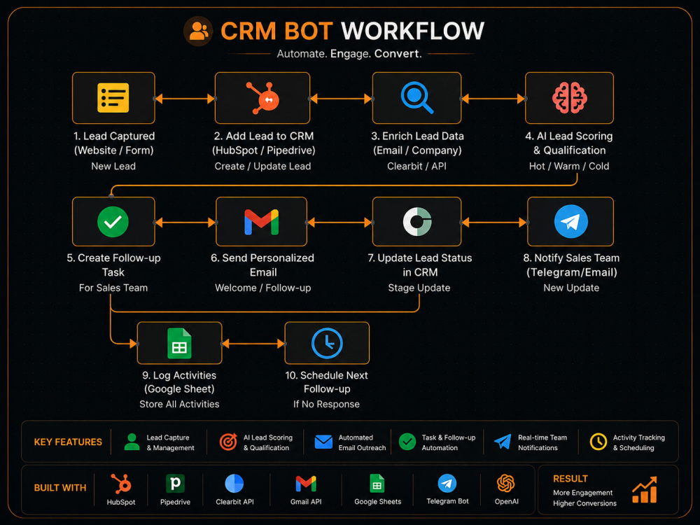The width and height of the screenshot is (700, 525).
Task: Click 'Higher Conversions' result text
Action: [x=584, y=503]
